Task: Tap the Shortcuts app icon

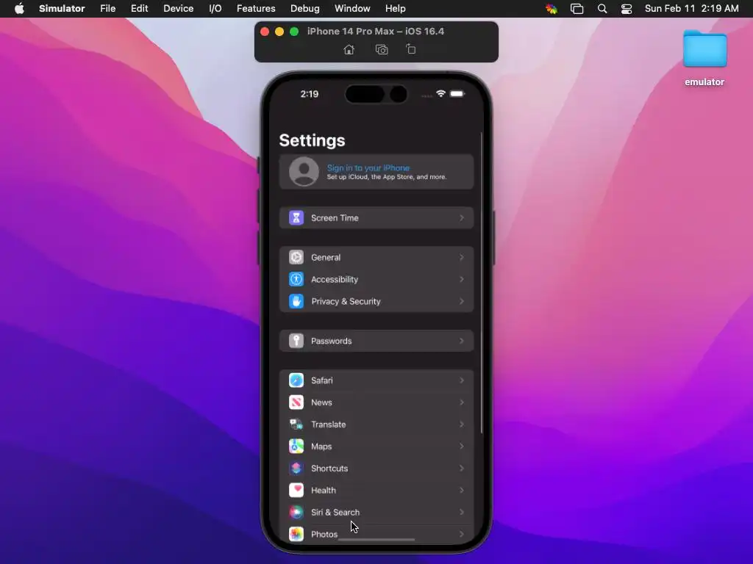Action: click(296, 468)
